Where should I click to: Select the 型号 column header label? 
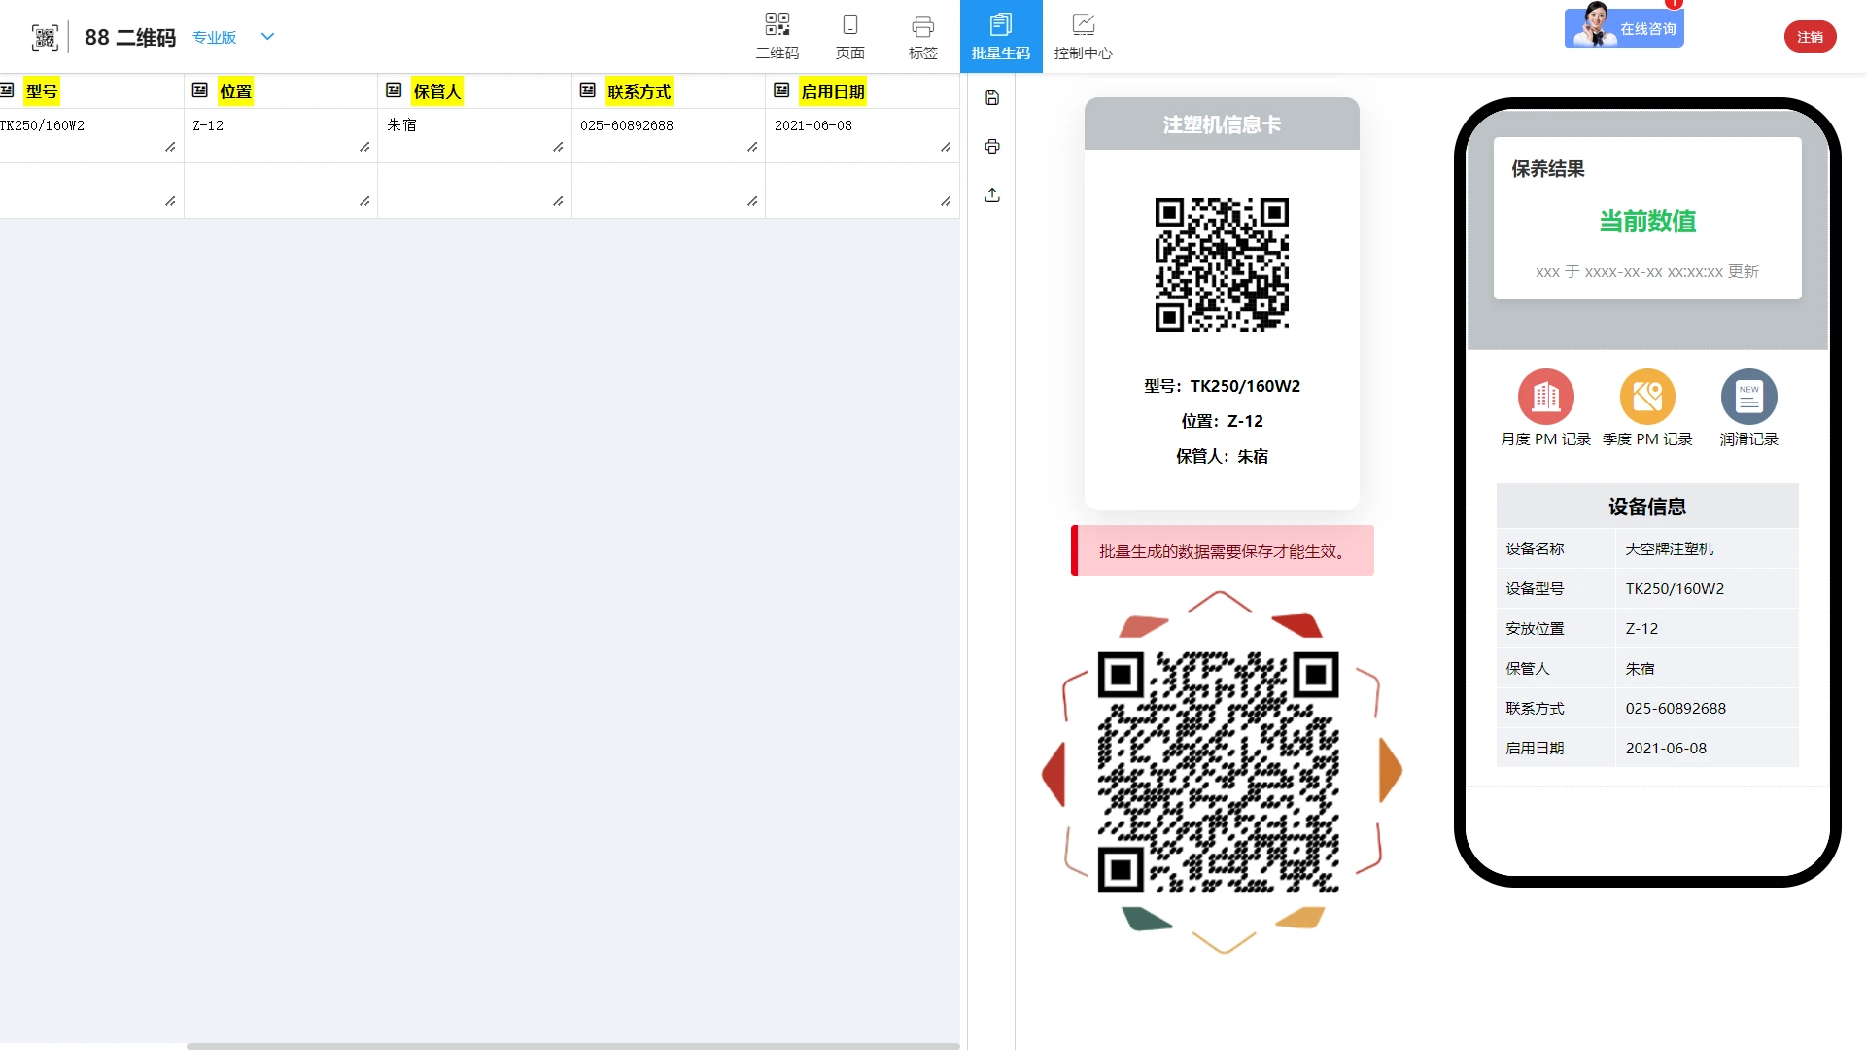coord(42,91)
